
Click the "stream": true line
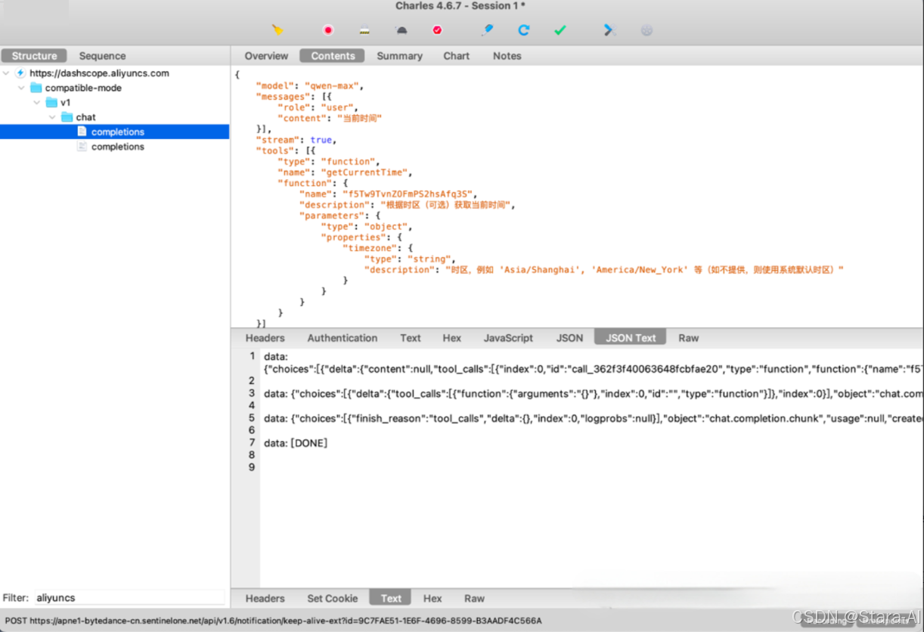pyautogui.click(x=296, y=140)
